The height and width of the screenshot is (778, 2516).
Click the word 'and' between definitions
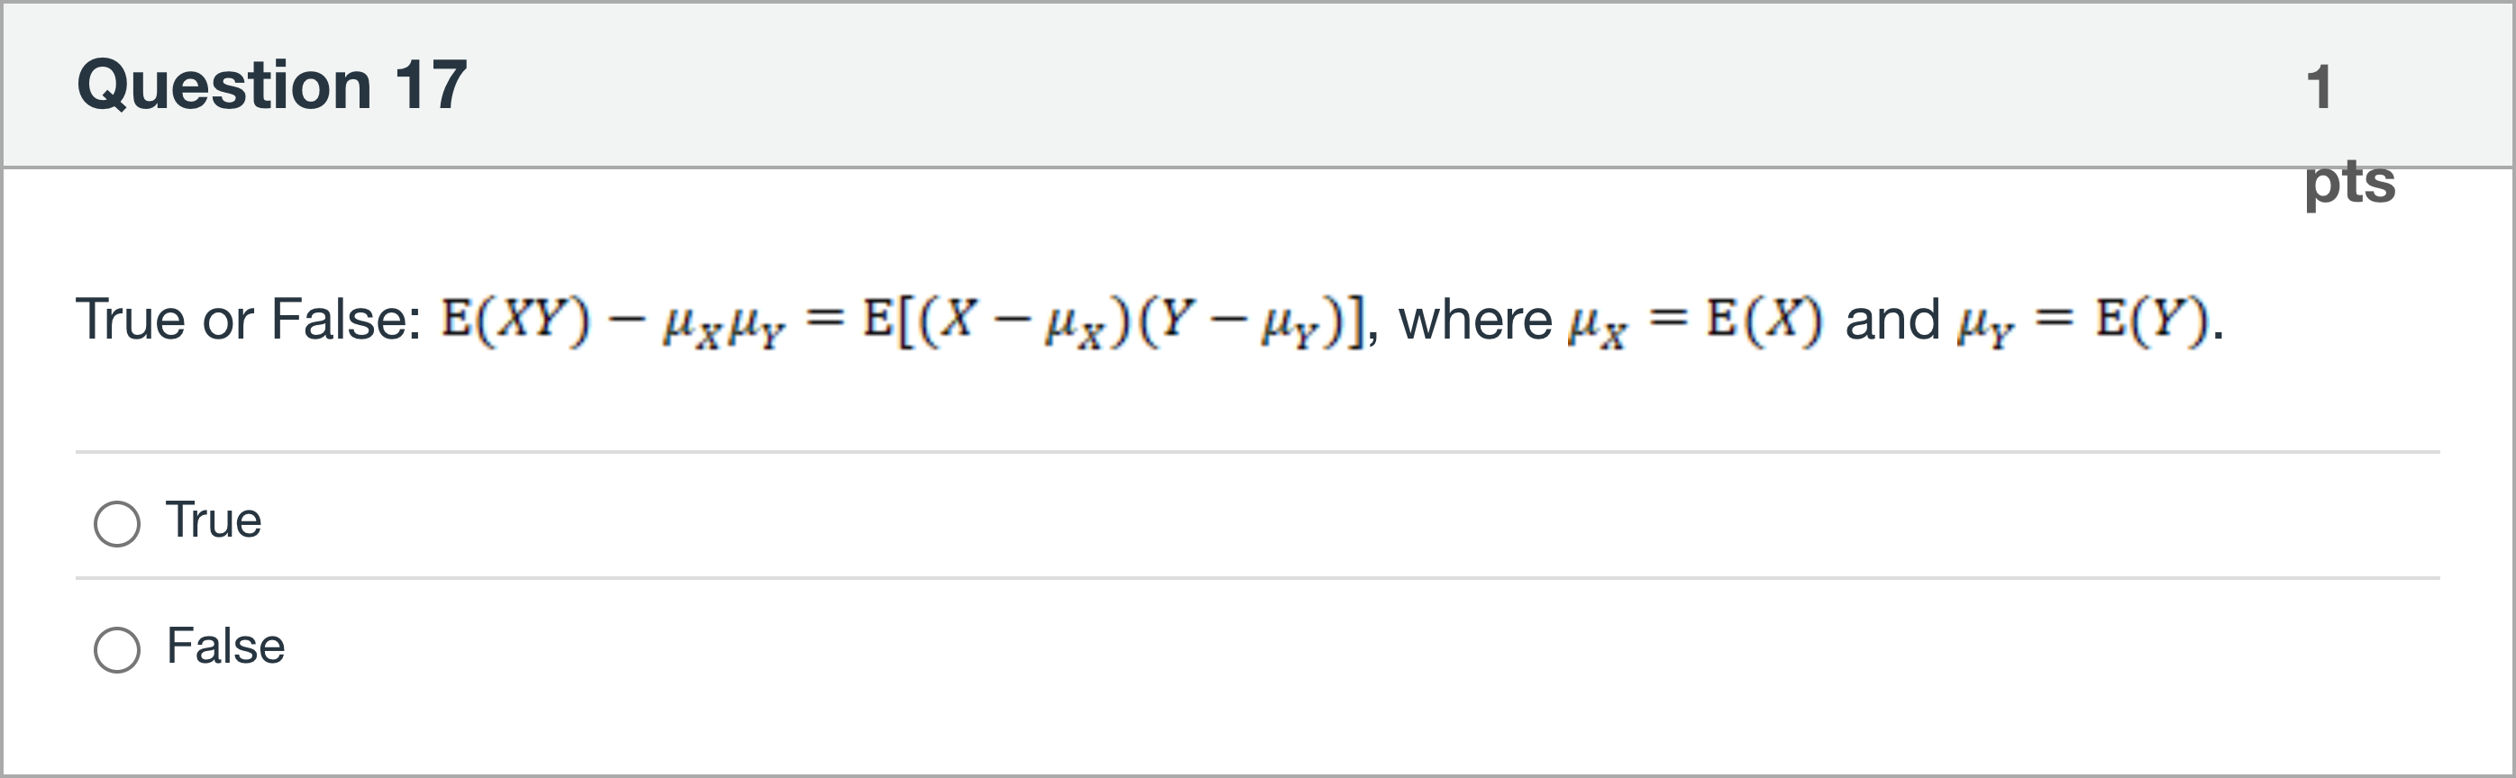point(1892,319)
